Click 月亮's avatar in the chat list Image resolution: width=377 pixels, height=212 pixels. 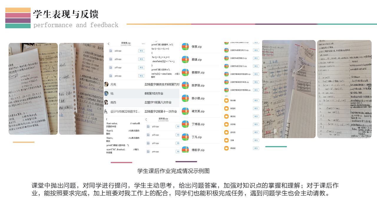[x=106, y=85]
